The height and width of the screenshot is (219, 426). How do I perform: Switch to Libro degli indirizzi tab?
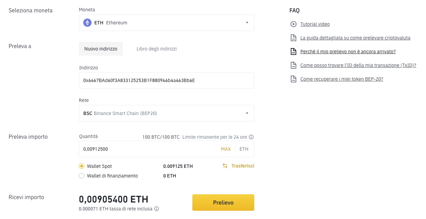pos(157,49)
